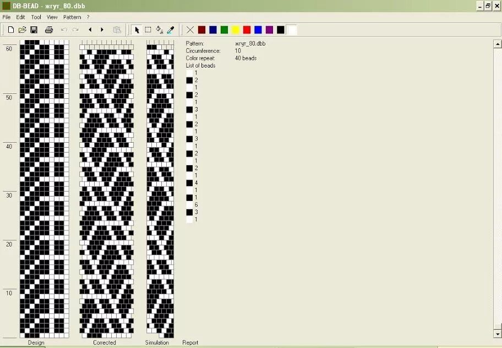Choose the rectangular selection tool

click(148, 30)
